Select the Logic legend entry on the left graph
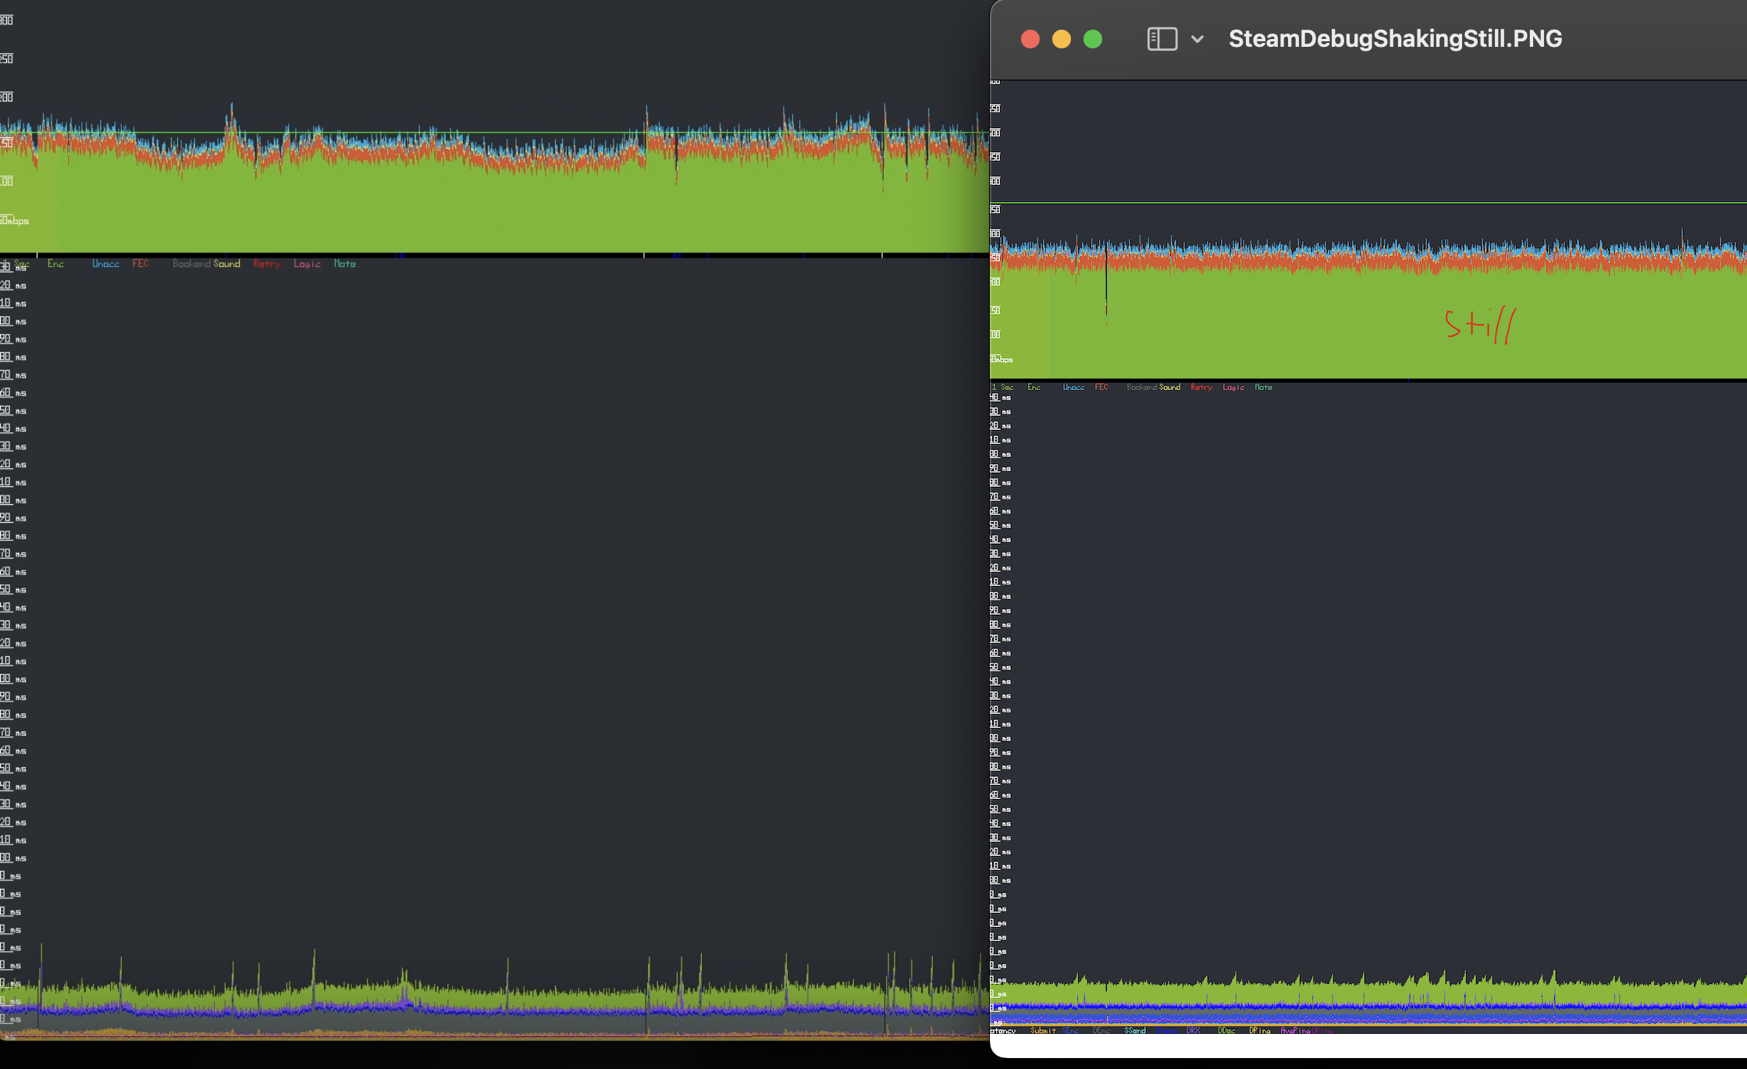The width and height of the screenshot is (1747, 1069). (x=307, y=264)
